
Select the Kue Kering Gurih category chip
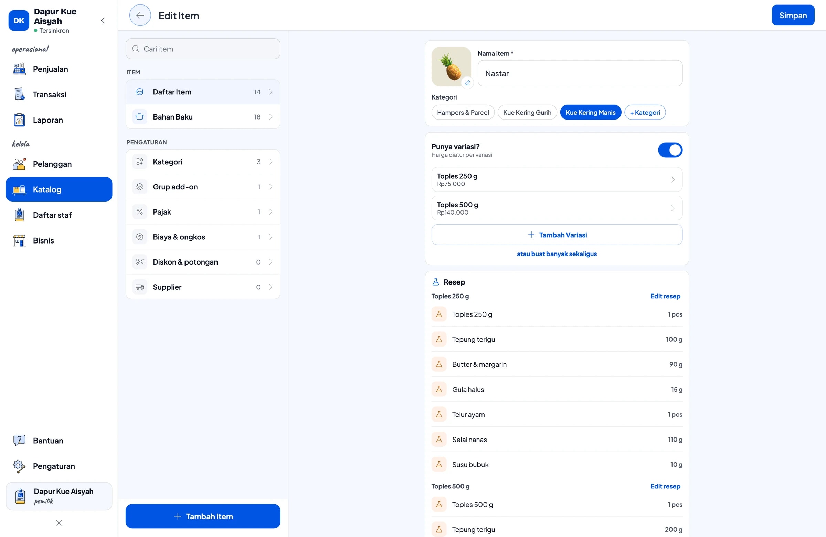tap(527, 113)
